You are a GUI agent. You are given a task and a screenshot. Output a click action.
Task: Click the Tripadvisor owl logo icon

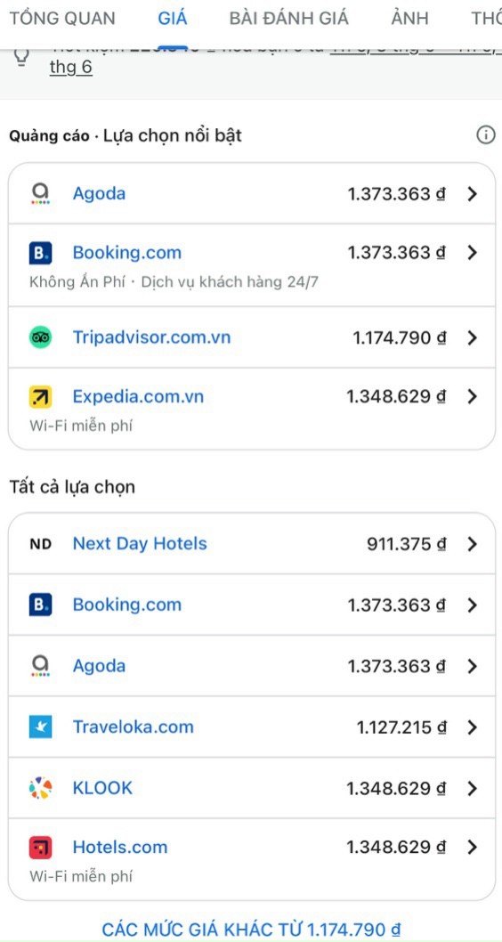(41, 337)
